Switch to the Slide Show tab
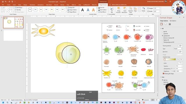 tap(49, 5)
